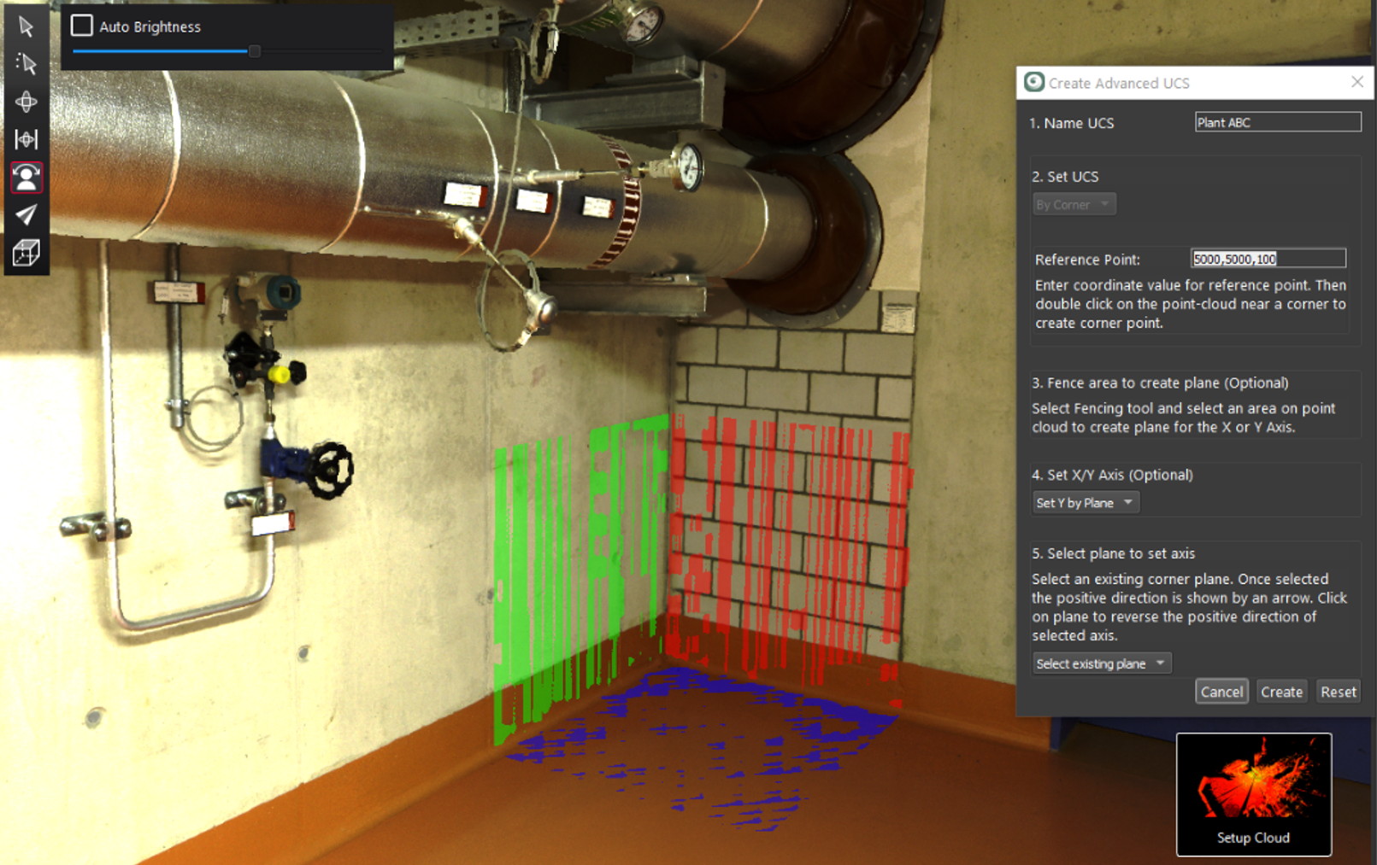
Task: Click the Create Advanced UCS dialog logo
Action: coord(1034,82)
